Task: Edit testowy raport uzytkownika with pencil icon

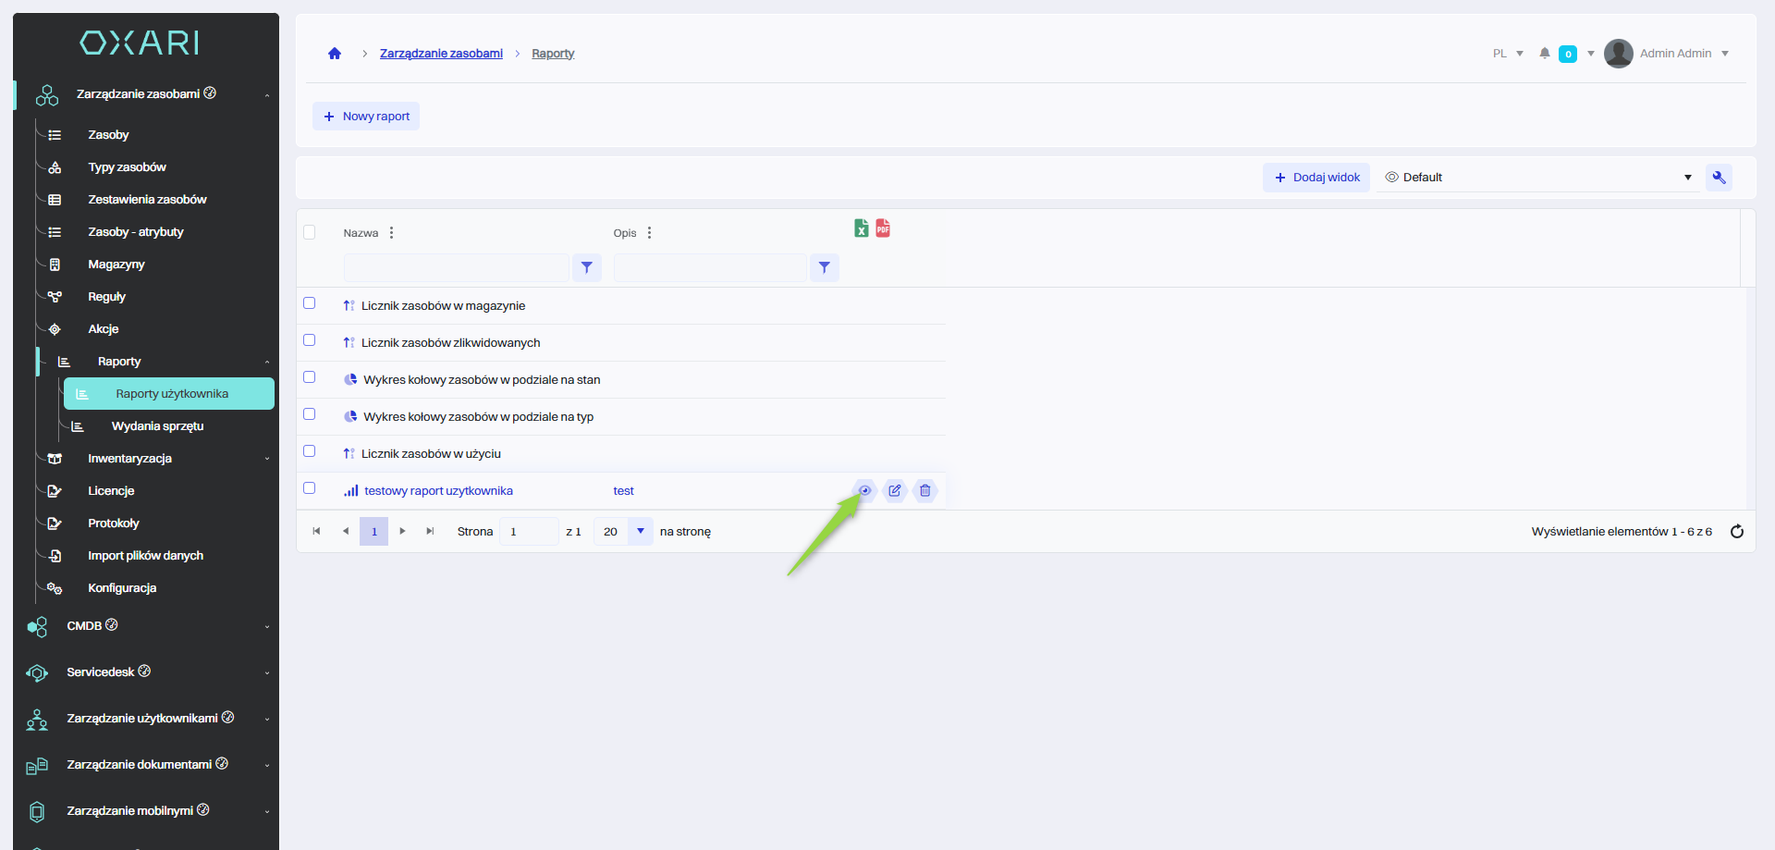Action: 895,490
